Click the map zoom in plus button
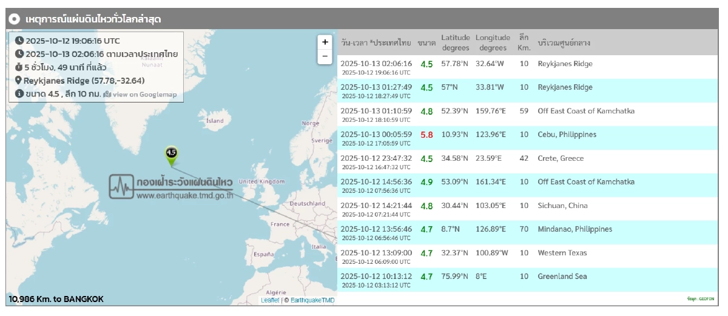The width and height of the screenshot is (728, 316). point(325,42)
